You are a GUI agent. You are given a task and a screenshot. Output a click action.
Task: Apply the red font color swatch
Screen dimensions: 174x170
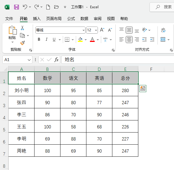pyautogui.click(x=92, y=40)
